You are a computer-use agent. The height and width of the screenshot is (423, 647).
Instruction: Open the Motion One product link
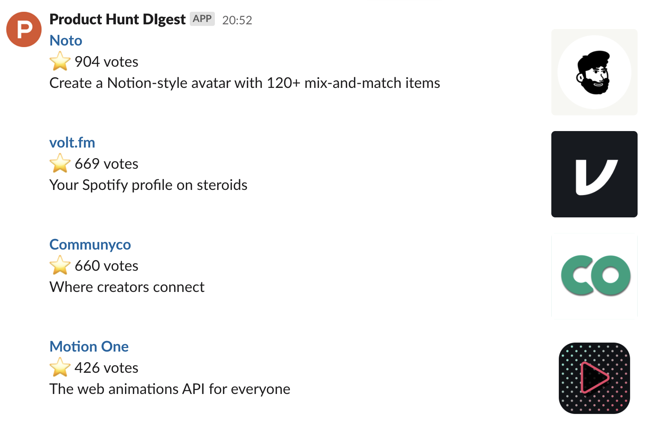[89, 346]
